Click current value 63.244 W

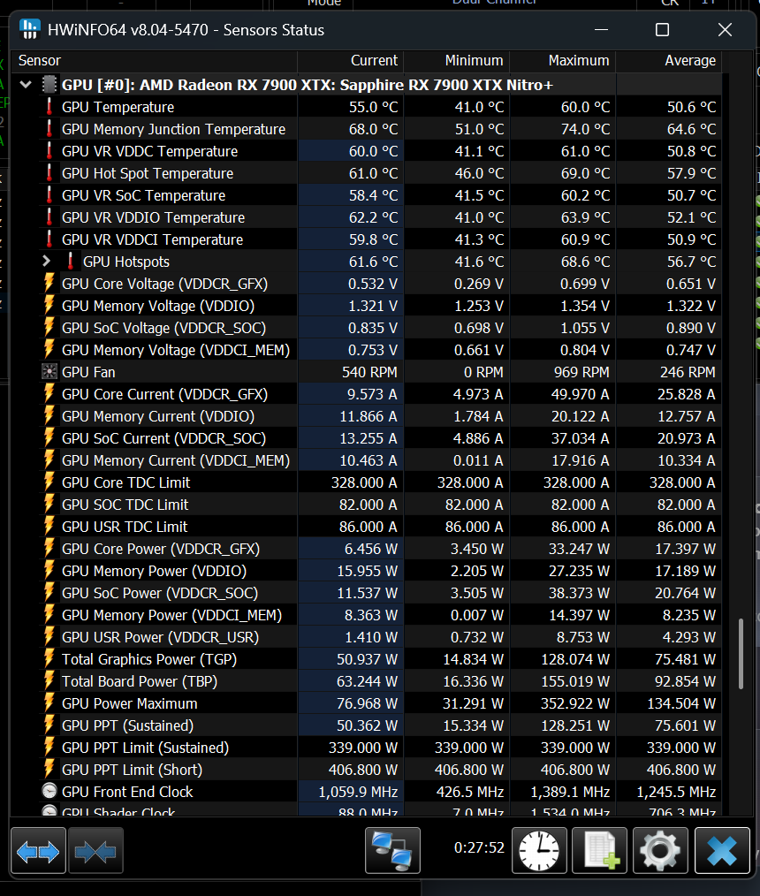pos(367,681)
